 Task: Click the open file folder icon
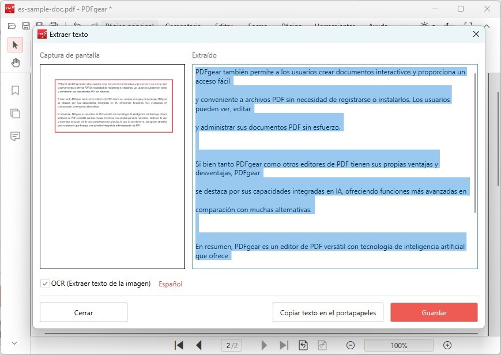pos(12,26)
